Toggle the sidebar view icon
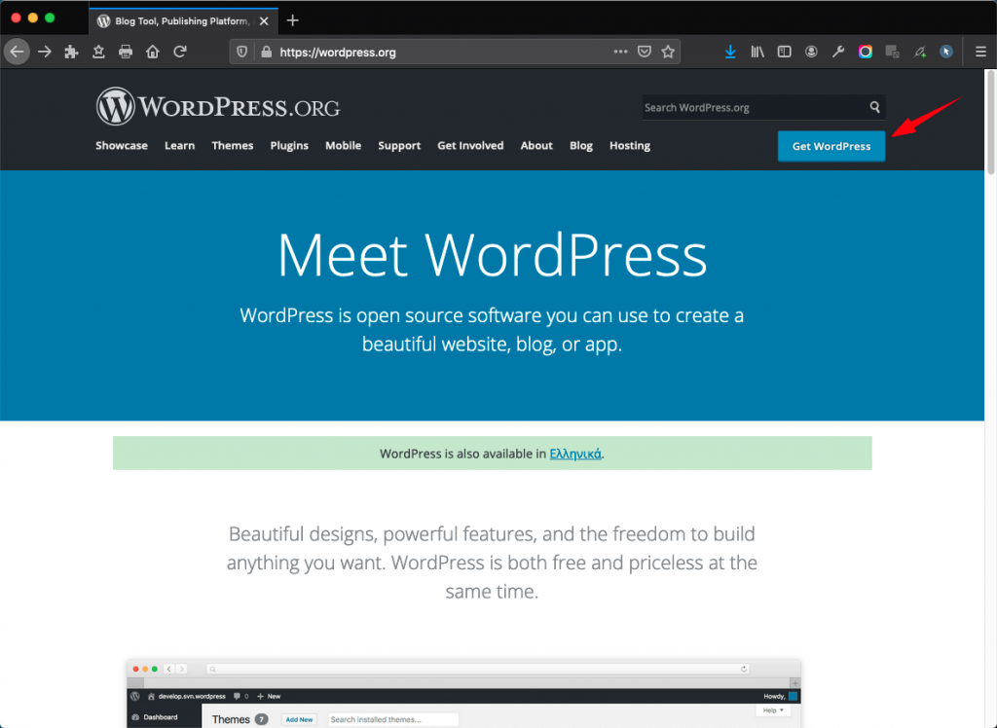Image resolution: width=997 pixels, height=728 pixels. (784, 53)
